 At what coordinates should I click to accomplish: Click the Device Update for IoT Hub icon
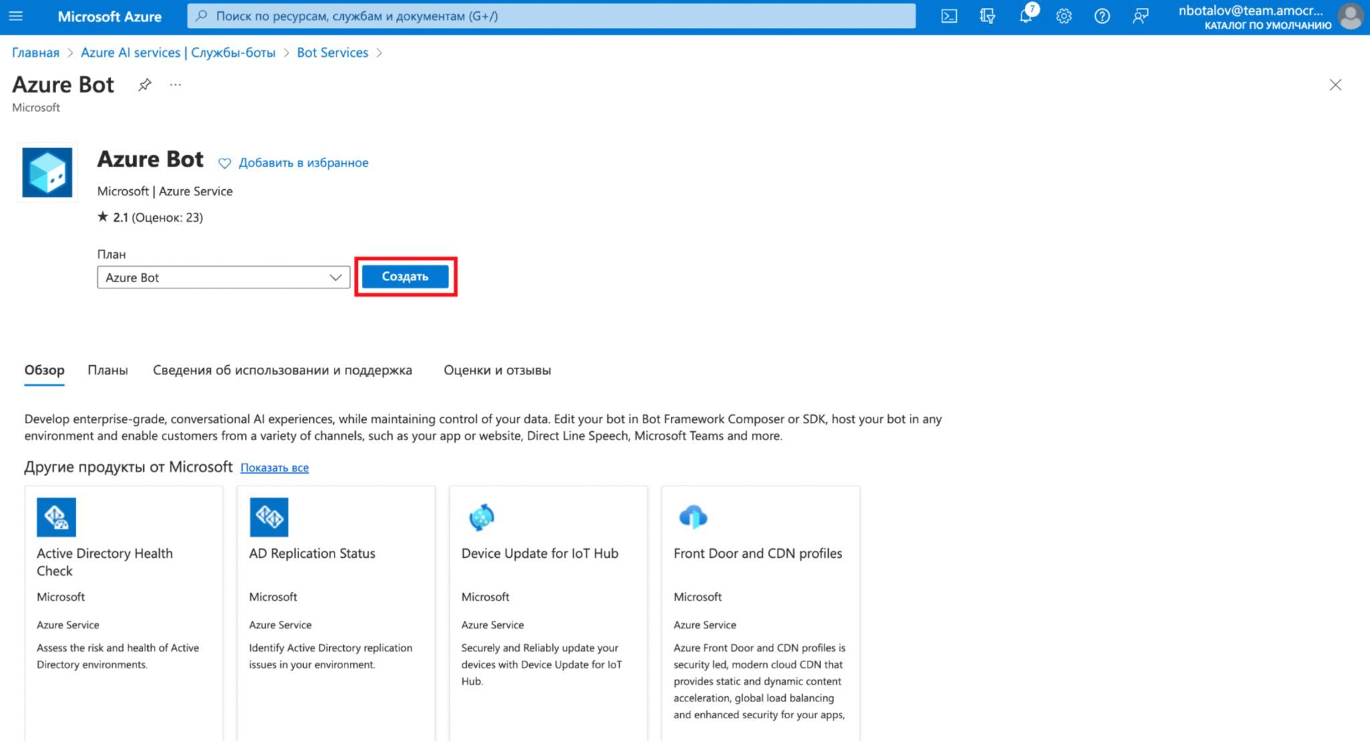click(481, 517)
